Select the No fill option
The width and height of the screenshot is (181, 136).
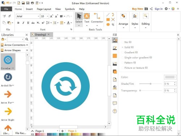pyautogui.click(x=126, y=42)
